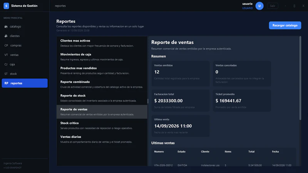Click the Numero column header
The width and height of the screenshot is (308, 173).
click(159, 151)
